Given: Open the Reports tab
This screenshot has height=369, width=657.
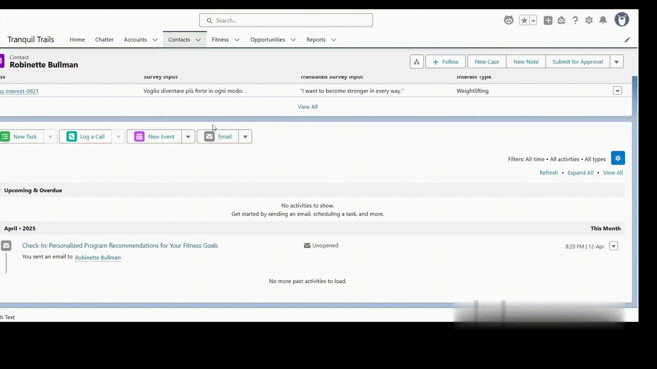Looking at the screenshot, I should tap(316, 39).
